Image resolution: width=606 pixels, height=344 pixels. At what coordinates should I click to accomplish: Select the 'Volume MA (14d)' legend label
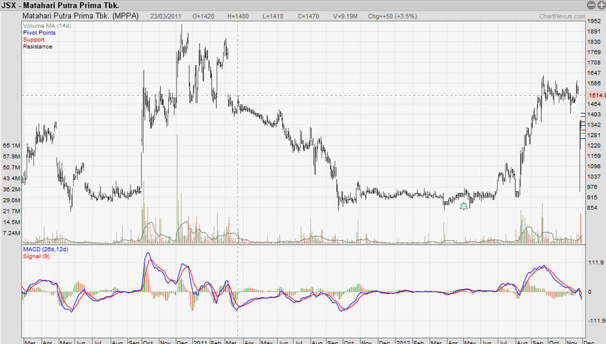pos(47,26)
